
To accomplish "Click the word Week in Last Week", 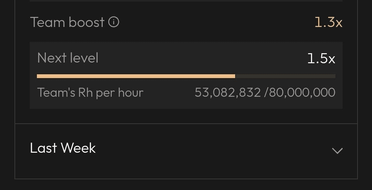I will coord(78,148).
